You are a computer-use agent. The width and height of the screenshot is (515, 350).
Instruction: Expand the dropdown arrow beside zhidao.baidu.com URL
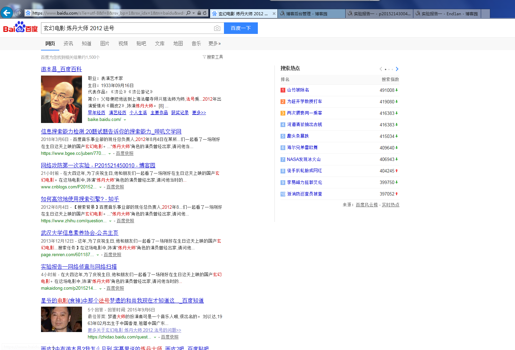point(155,337)
